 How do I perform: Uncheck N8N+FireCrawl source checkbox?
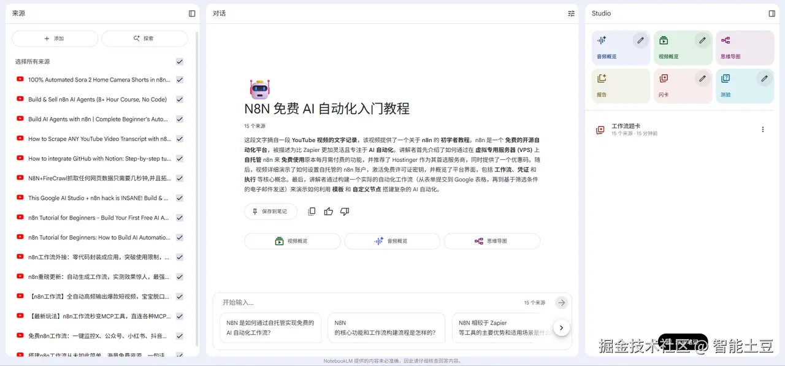(180, 178)
